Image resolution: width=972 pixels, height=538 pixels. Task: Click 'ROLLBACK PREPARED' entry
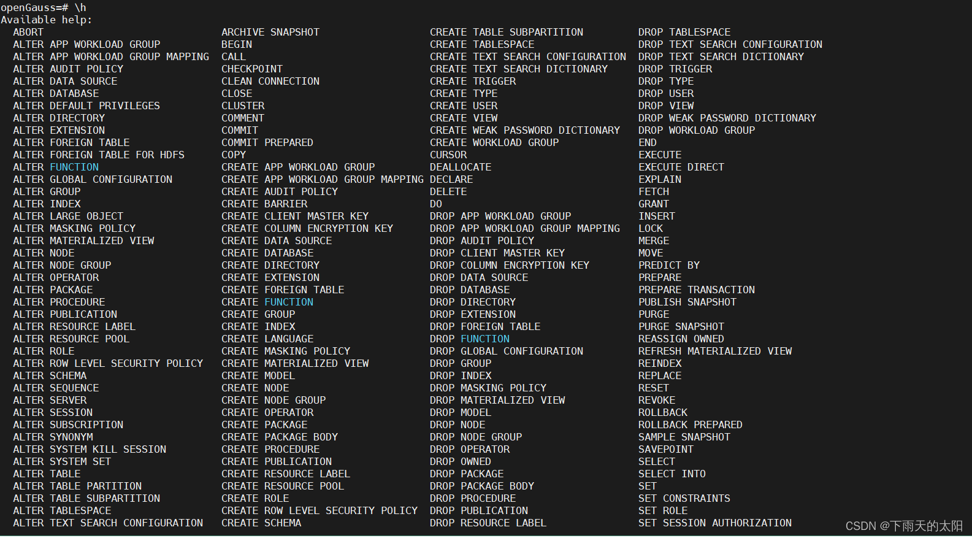pos(691,425)
